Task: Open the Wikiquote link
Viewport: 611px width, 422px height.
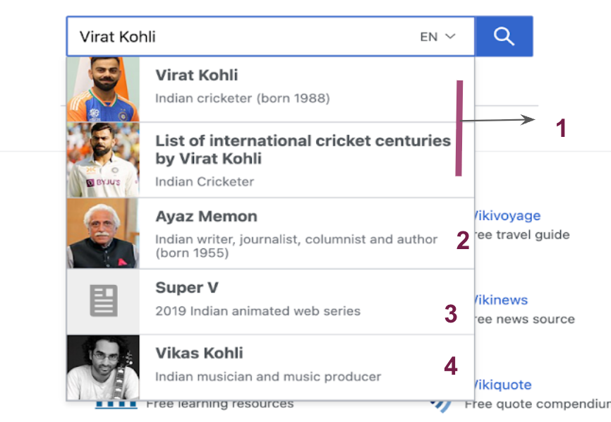Action: (x=502, y=385)
